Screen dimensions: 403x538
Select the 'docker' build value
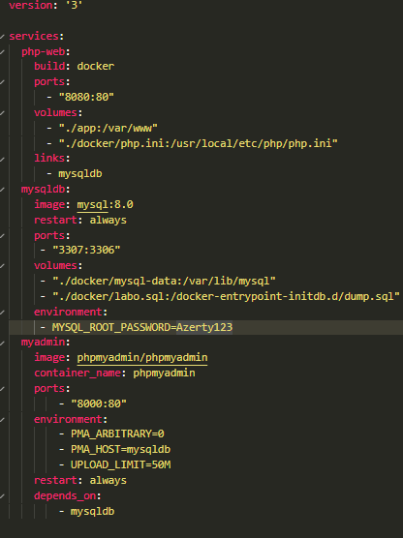[x=96, y=66]
